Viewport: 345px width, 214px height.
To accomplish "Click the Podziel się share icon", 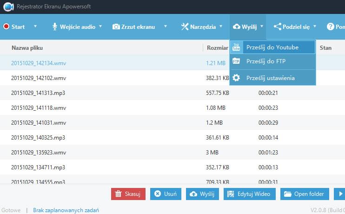I will [x=278, y=27].
